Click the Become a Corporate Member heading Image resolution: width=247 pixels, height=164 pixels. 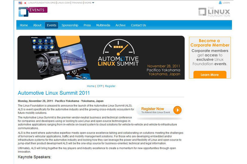(x=210, y=43)
